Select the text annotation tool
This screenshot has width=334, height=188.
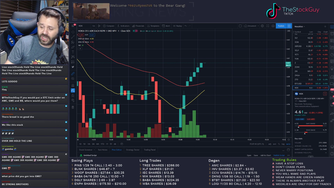(73, 52)
